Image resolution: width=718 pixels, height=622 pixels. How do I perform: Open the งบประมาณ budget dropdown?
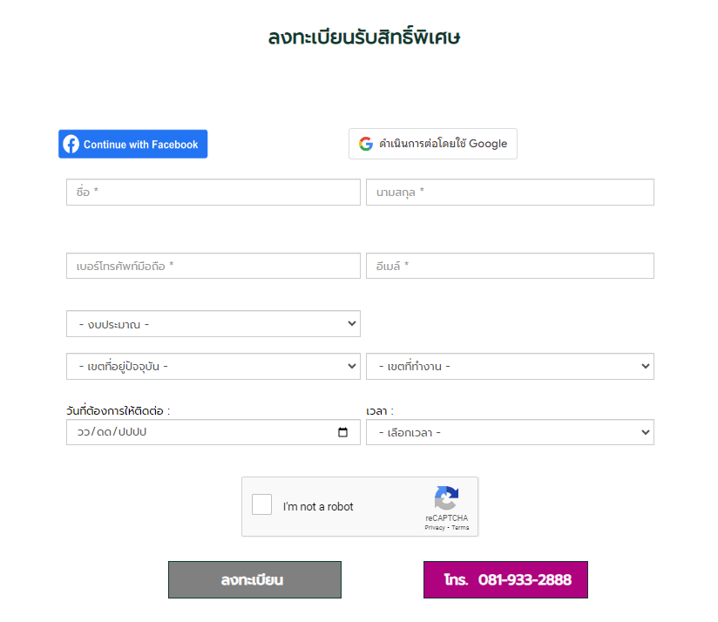point(213,324)
